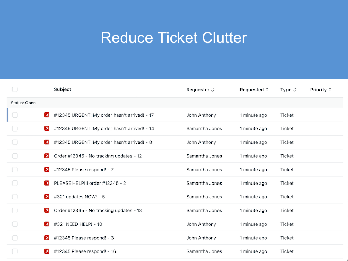Click requester "Samantha Jones" on the second ticket
Screen dimensions: 348x261
[x=204, y=128]
